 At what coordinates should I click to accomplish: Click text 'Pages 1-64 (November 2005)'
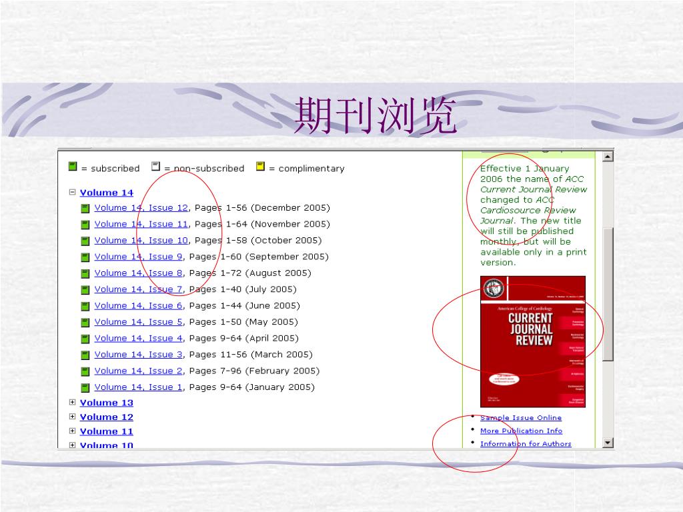point(262,224)
